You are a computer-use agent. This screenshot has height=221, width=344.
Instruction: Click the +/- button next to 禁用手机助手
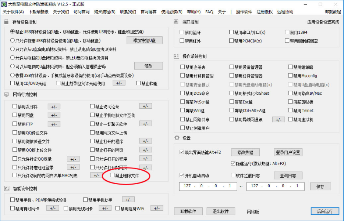coord(128,200)
